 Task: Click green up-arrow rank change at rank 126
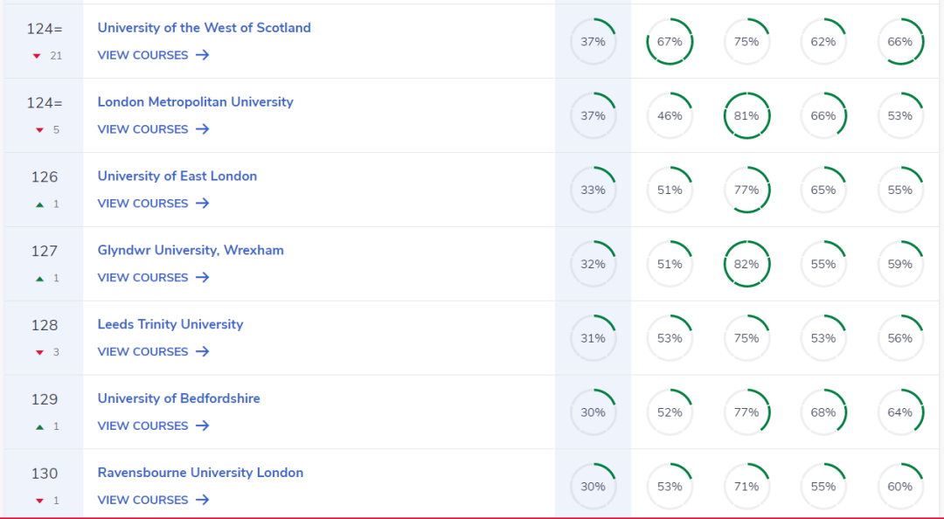[x=39, y=204]
